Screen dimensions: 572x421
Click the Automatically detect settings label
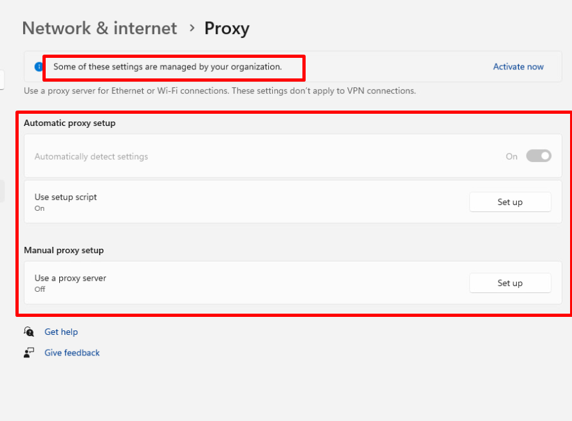click(91, 156)
